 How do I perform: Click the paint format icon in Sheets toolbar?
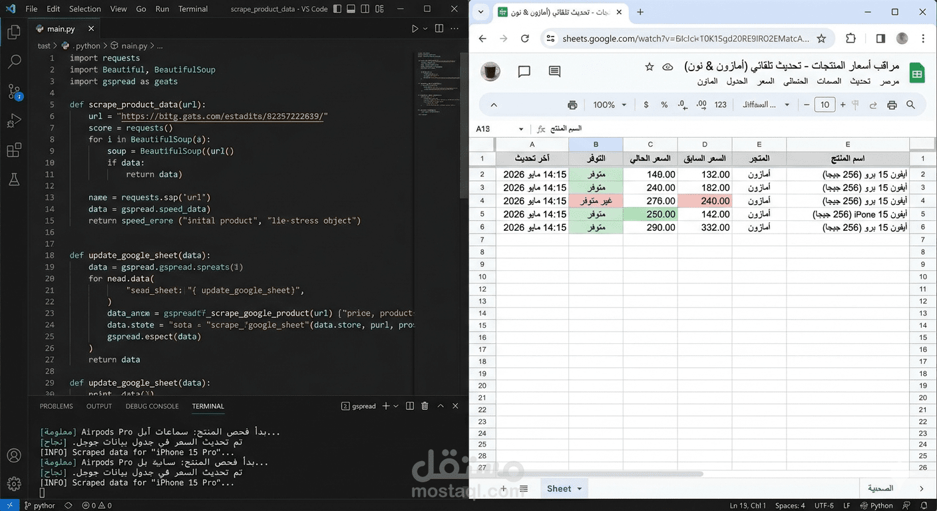tap(856, 105)
